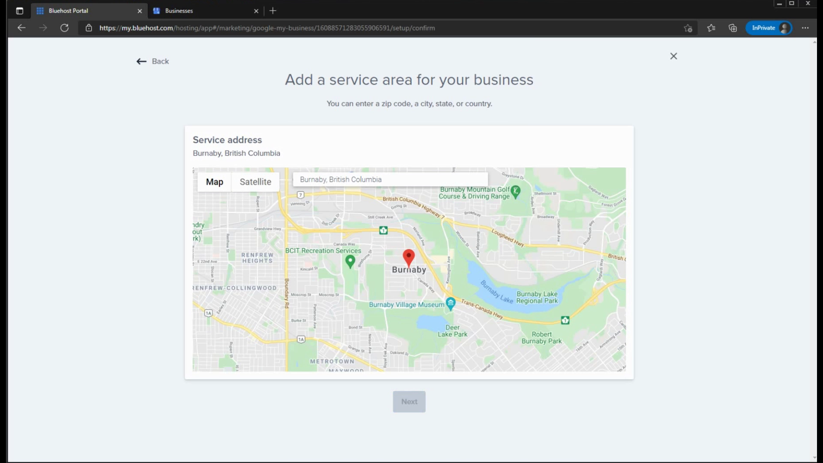Open browser settings and more menu

point(805,28)
